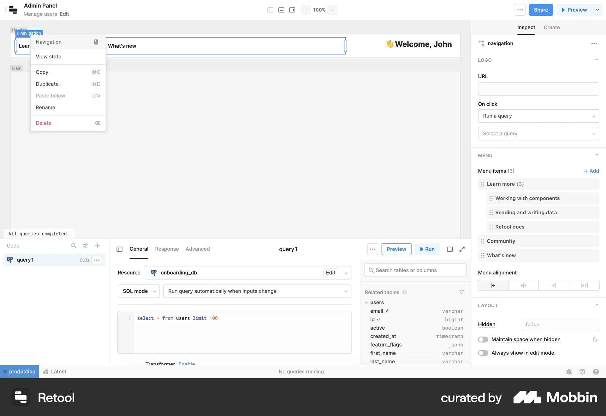Search queries using the magnifier icon
This screenshot has height=416, width=606.
point(74,246)
